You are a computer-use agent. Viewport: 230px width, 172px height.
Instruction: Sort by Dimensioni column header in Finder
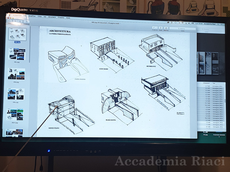tap(206, 83)
